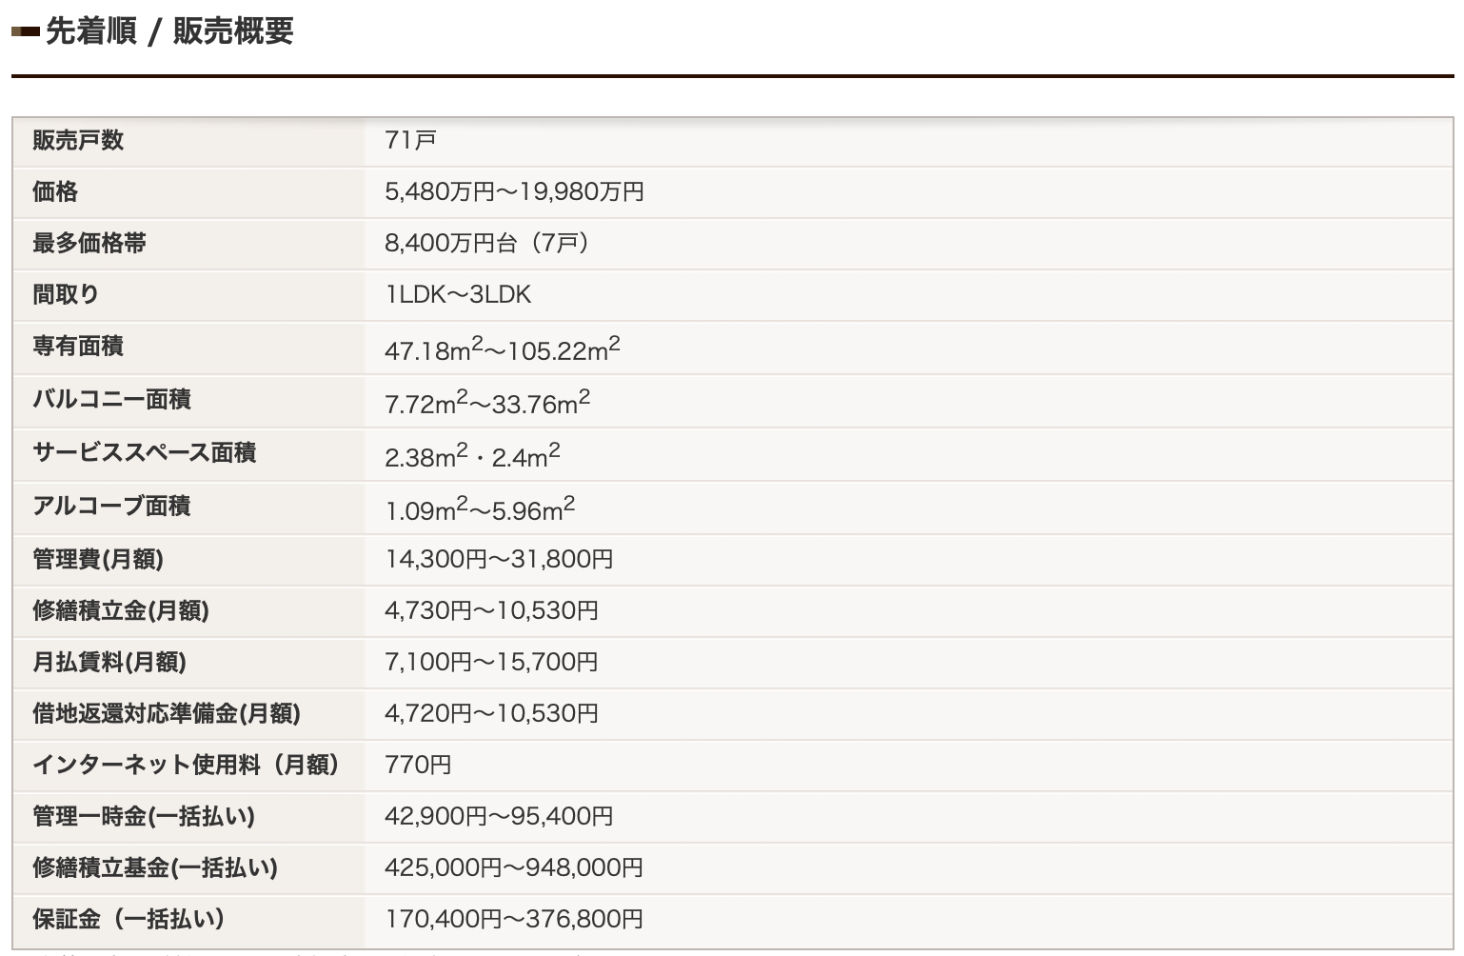Click the 専有面積 value 47.18m²〜105.22m²
Viewport: 1464px width, 956px height.
click(503, 349)
